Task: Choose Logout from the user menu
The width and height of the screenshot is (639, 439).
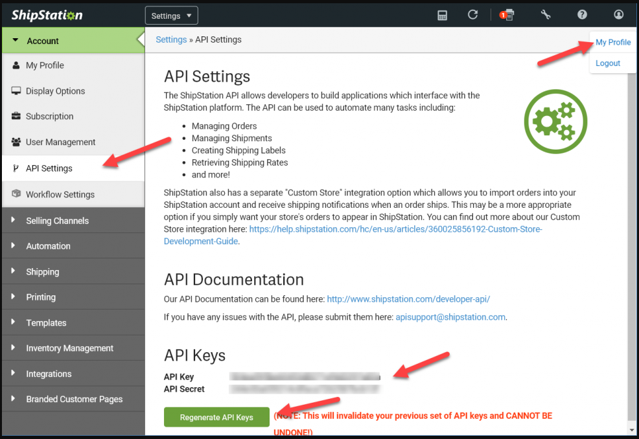Action: 608,63
